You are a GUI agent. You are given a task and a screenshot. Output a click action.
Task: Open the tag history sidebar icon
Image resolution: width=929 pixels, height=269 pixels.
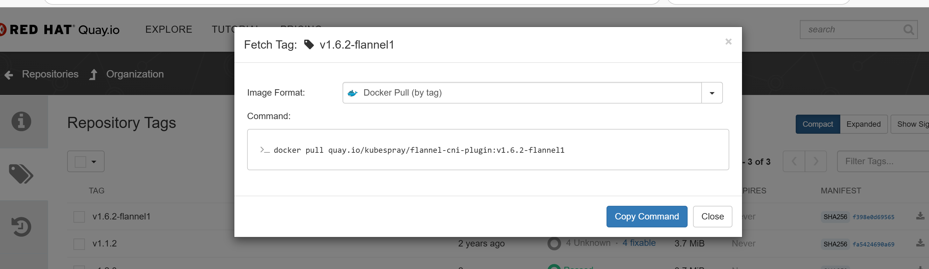[x=21, y=226]
